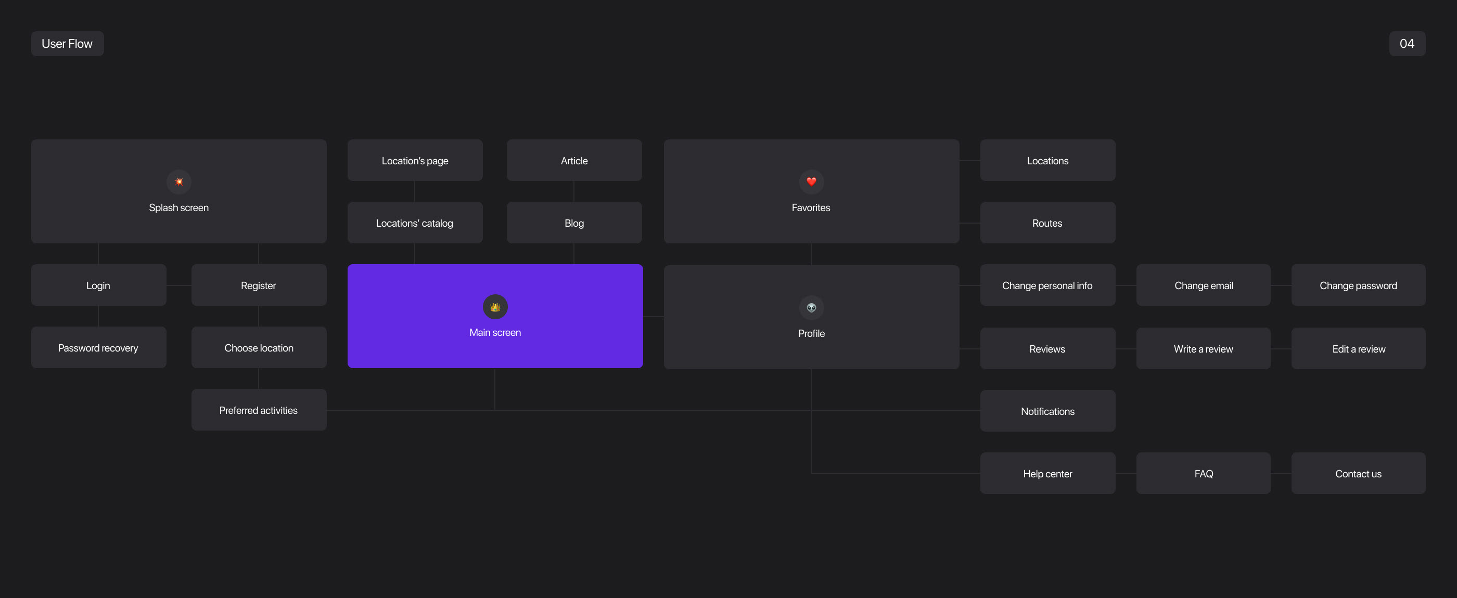Click the crown icon on Main screen
Image resolution: width=1457 pixels, height=598 pixels.
[495, 307]
